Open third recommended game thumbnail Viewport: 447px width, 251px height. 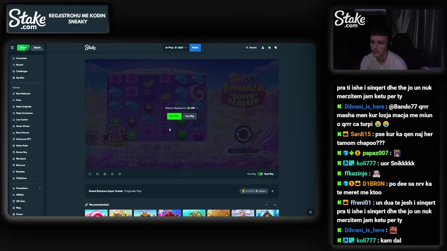(x=145, y=213)
